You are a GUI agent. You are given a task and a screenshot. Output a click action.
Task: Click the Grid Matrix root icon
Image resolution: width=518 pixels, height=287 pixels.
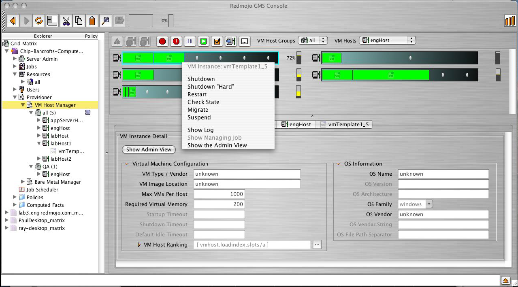(x=6, y=43)
